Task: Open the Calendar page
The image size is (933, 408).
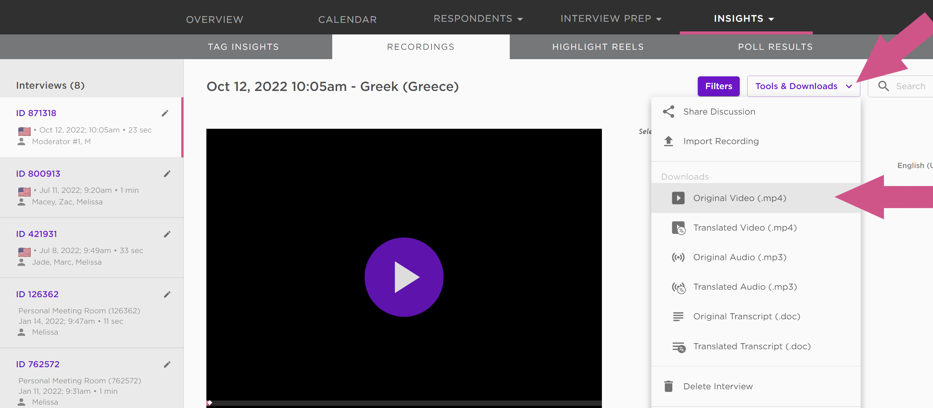Action: pos(348,19)
